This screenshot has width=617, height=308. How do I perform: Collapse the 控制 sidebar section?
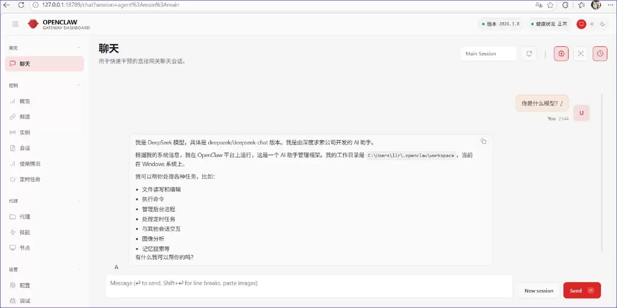[79, 85]
